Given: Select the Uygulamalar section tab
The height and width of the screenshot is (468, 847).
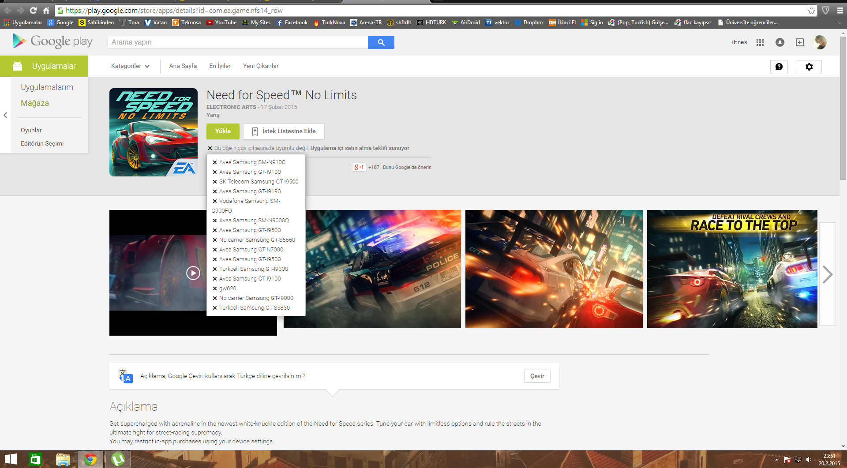Looking at the screenshot, I should click(44, 66).
